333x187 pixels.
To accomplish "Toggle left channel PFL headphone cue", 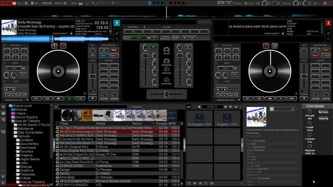I will (x=153, y=47).
